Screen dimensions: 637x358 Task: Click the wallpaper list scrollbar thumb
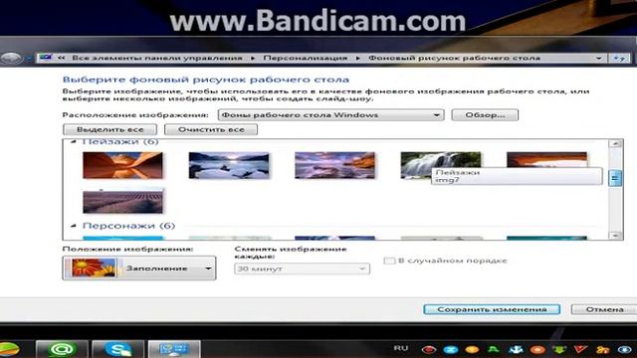click(x=615, y=178)
